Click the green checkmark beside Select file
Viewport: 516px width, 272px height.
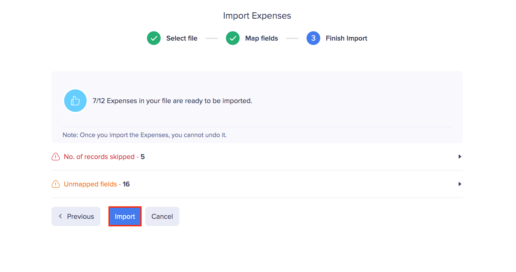click(x=154, y=38)
